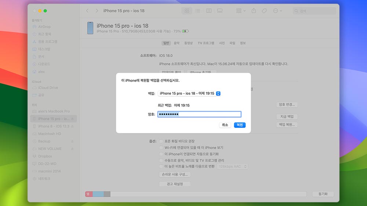
Task: Click the 암호 변경... button
Action: (287, 105)
